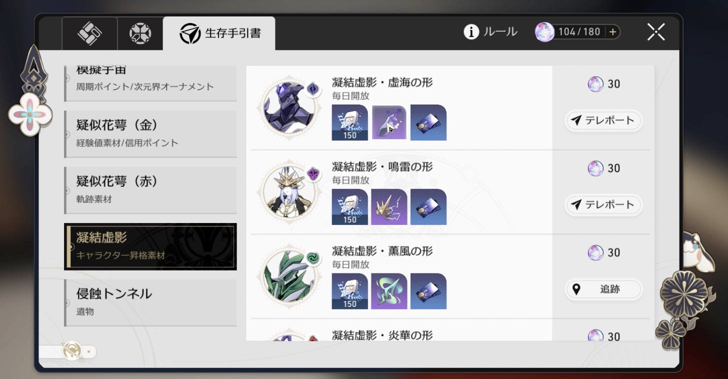View the lightning crown ascension material reward
Screen dimensions: 728x379
(389, 207)
